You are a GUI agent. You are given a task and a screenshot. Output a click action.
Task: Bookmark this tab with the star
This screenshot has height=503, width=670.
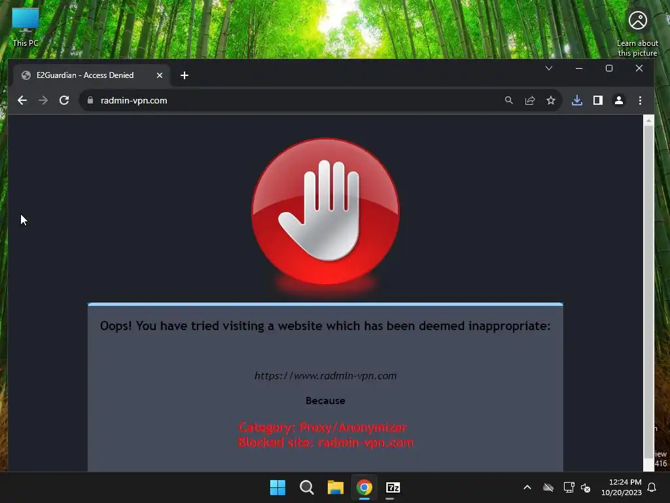551,100
